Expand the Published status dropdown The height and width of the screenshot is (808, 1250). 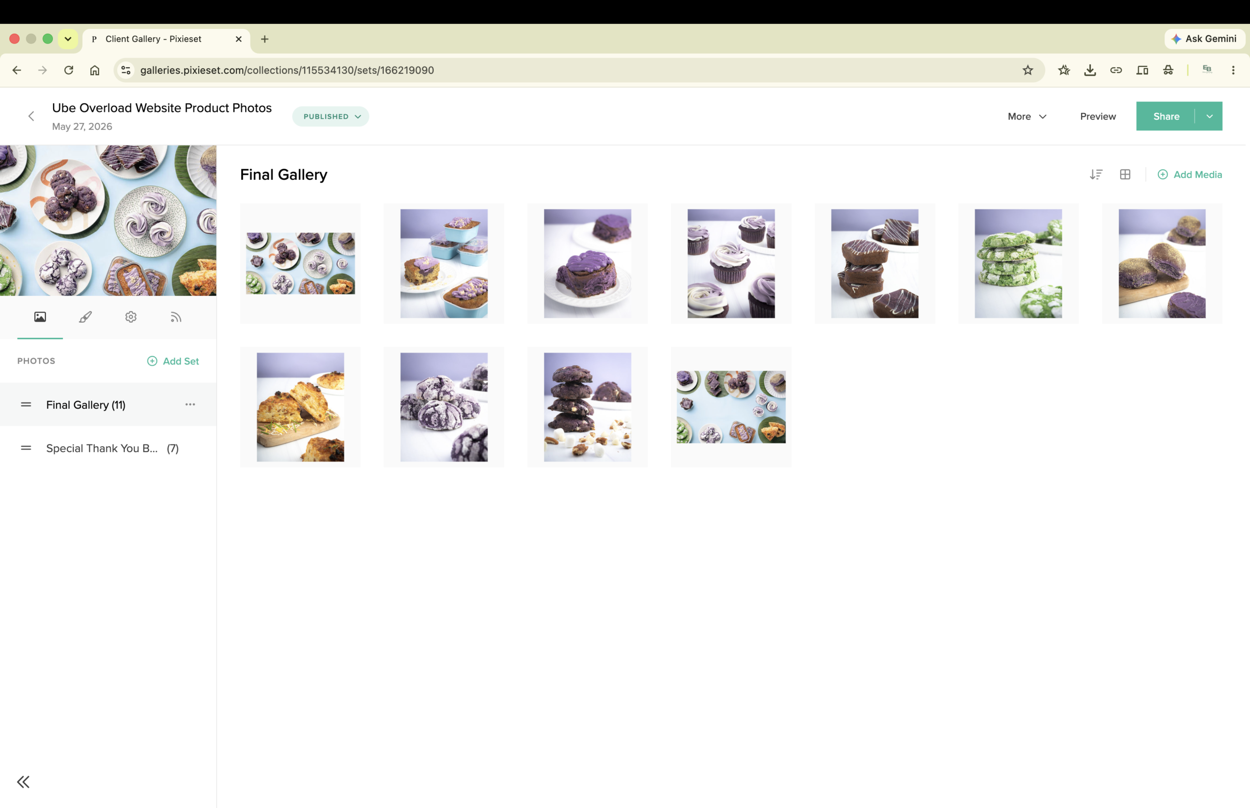tap(331, 117)
